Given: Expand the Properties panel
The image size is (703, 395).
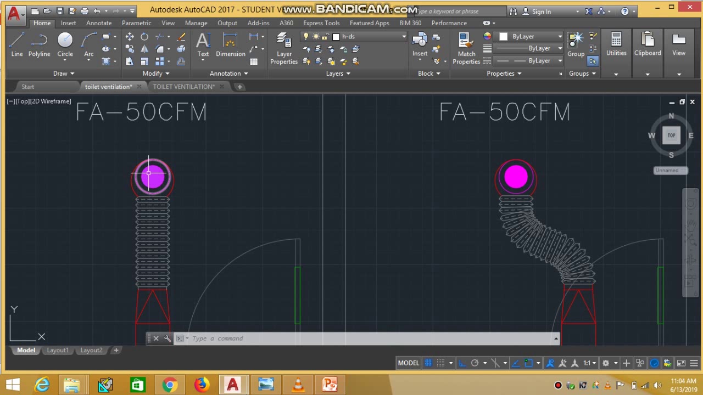Looking at the screenshot, I should click(504, 74).
